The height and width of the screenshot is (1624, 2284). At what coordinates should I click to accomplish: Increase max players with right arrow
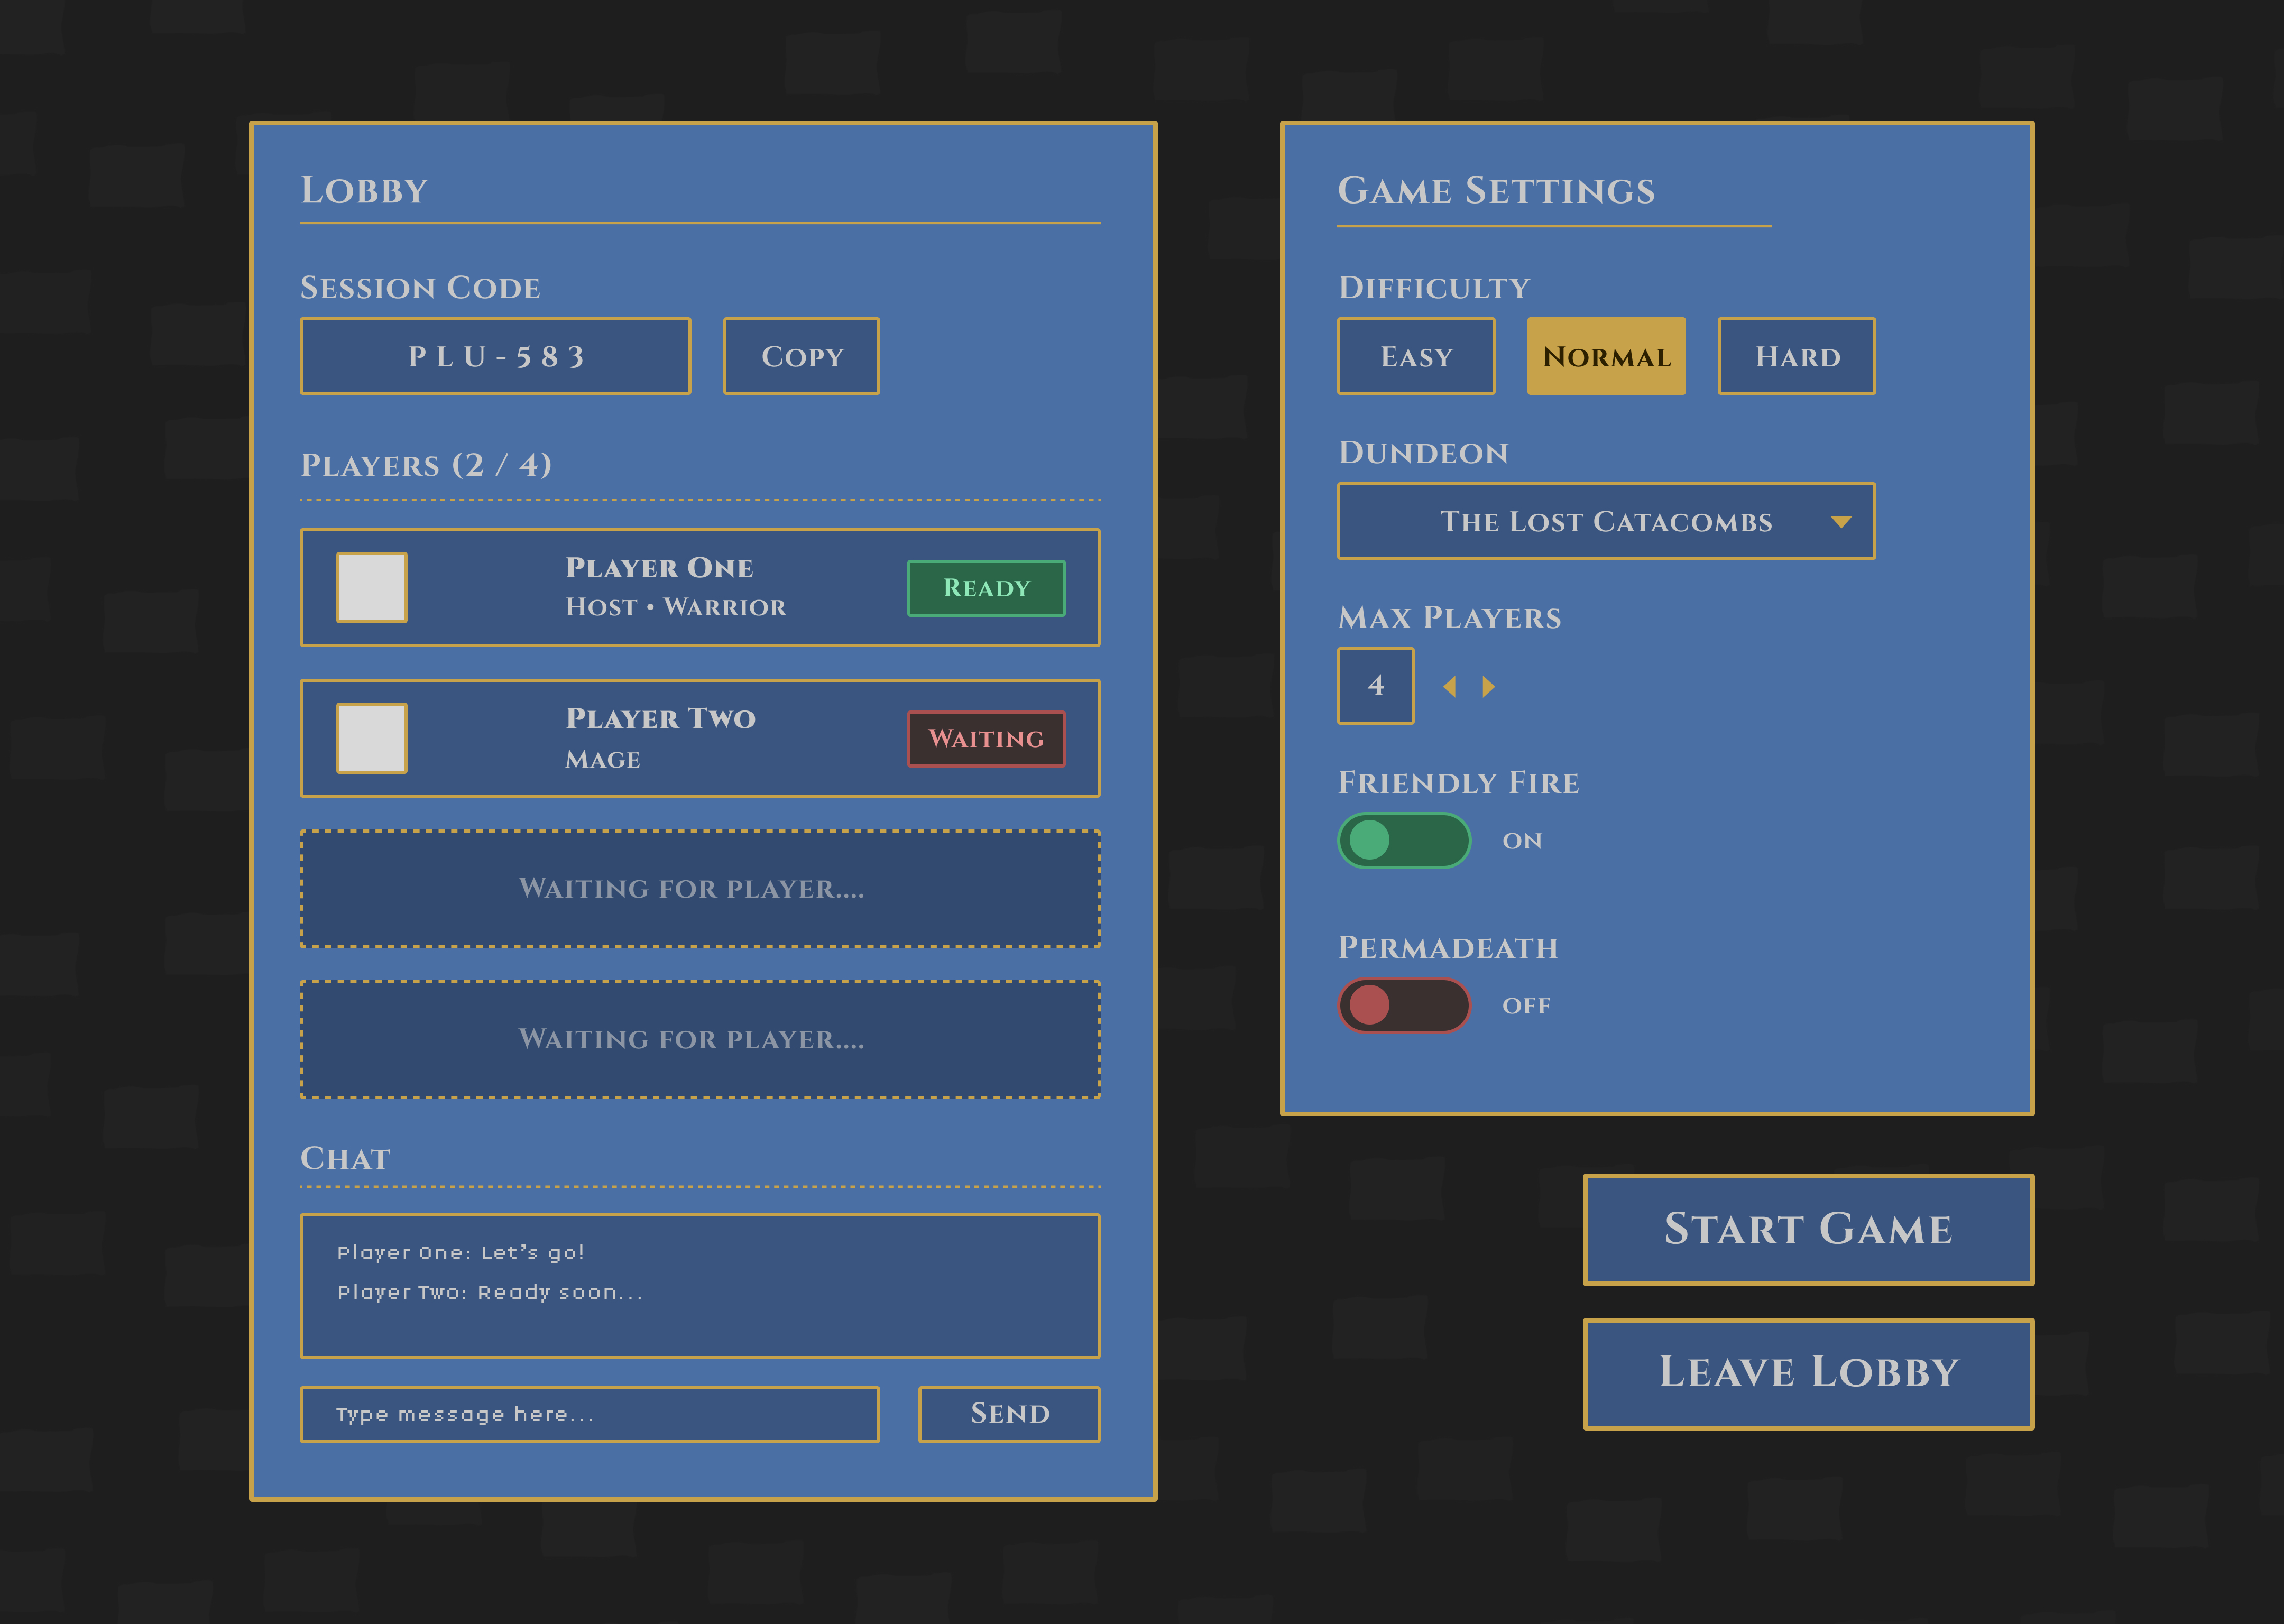(x=1489, y=687)
